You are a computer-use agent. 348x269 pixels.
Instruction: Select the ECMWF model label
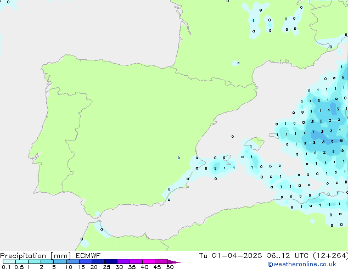[x=88, y=256]
